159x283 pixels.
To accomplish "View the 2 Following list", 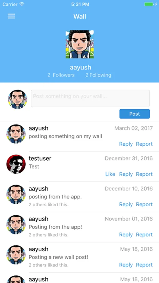I will point(98,75).
